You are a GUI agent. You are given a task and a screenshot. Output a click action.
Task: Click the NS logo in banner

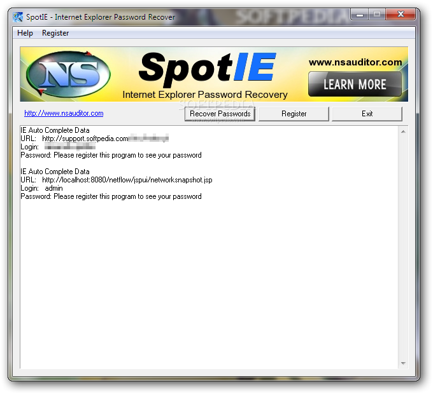pos(69,74)
